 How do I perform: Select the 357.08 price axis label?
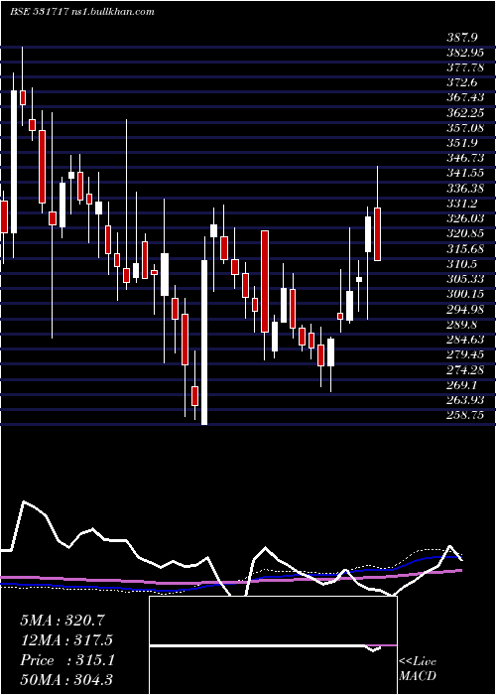465,128
